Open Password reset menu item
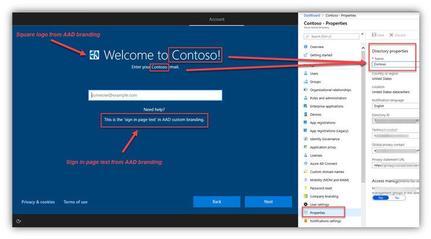This screenshot has width=431, height=239. pos(321,188)
